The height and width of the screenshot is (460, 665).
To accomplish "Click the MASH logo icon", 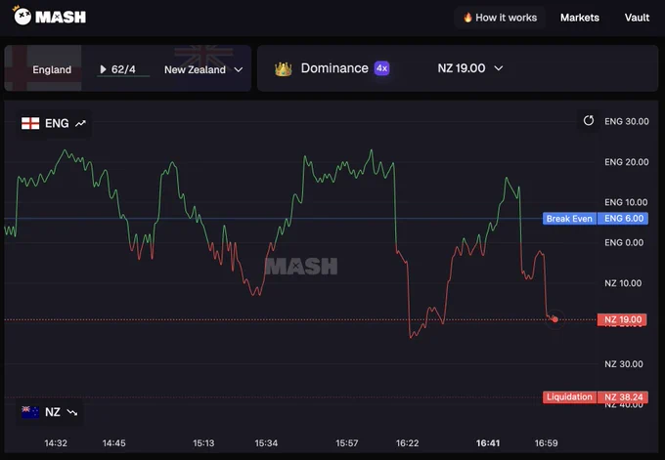I will coord(22,16).
